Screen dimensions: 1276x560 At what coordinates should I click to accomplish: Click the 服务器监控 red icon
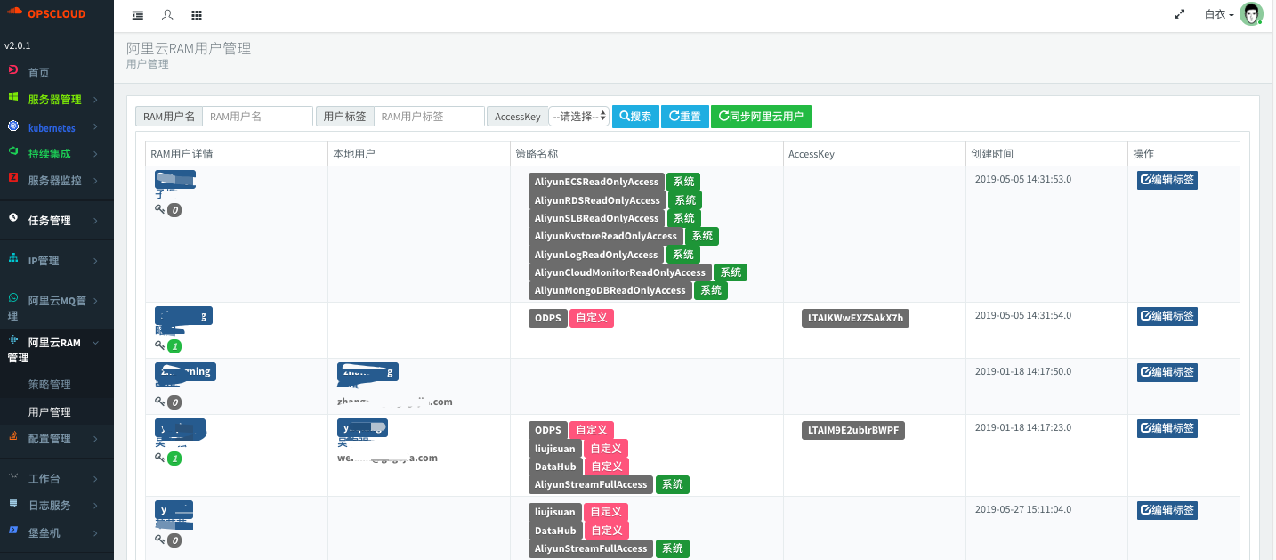coord(12,178)
